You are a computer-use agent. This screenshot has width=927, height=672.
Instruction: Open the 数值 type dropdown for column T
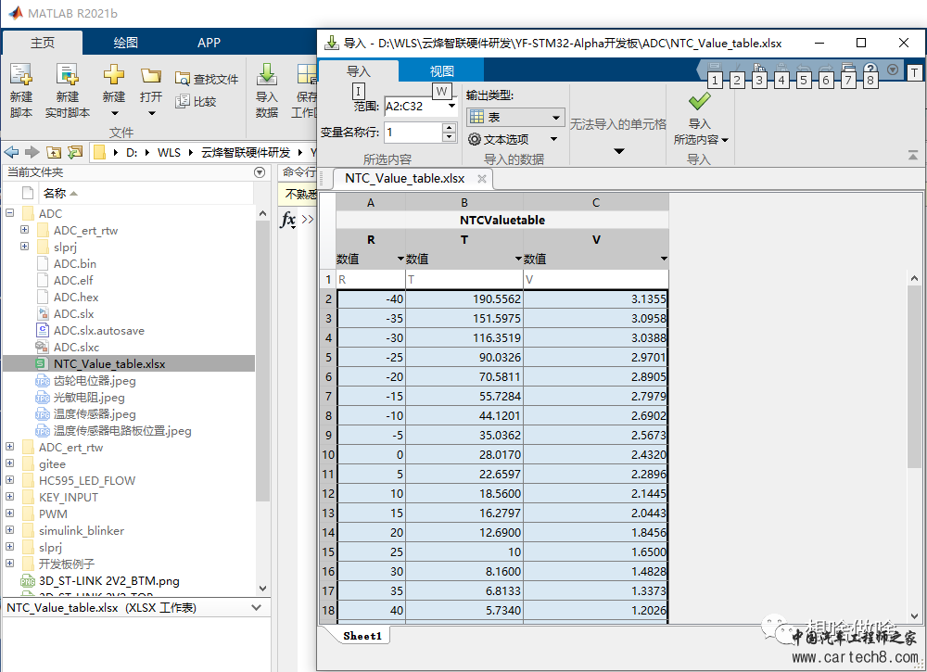[x=518, y=259]
